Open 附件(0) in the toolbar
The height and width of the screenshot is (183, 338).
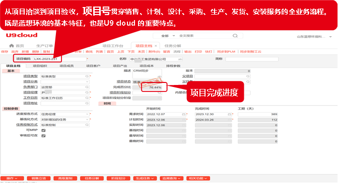point(154,52)
